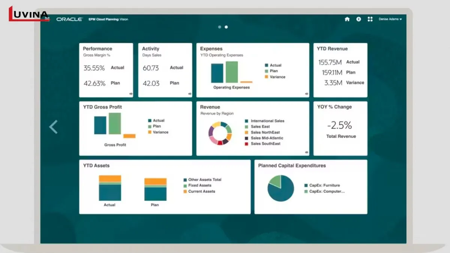Image resolution: width=450 pixels, height=253 pixels.
Task: Open the grid-style Navigator icon
Action: coord(370,19)
